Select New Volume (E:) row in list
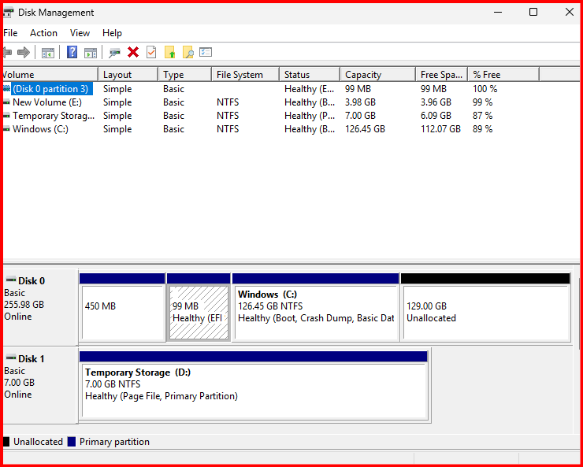The width and height of the screenshot is (583, 467). tap(46, 102)
